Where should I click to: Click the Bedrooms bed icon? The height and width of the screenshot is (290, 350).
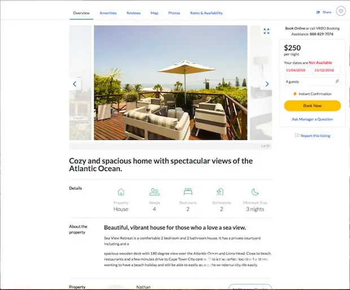click(188, 192)
